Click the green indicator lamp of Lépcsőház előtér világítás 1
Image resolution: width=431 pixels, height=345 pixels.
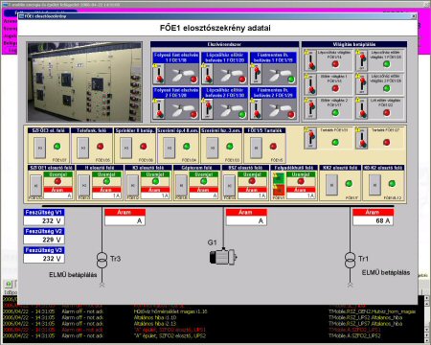[386, 64]
